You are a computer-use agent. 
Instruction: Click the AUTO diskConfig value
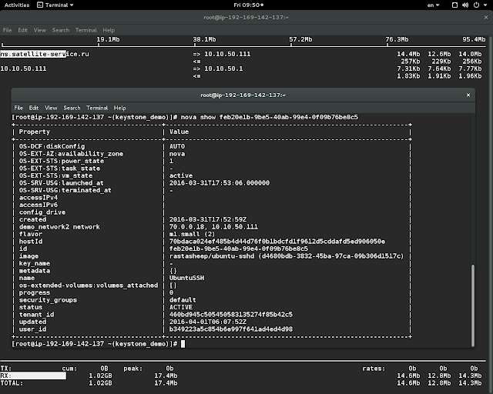177,146
